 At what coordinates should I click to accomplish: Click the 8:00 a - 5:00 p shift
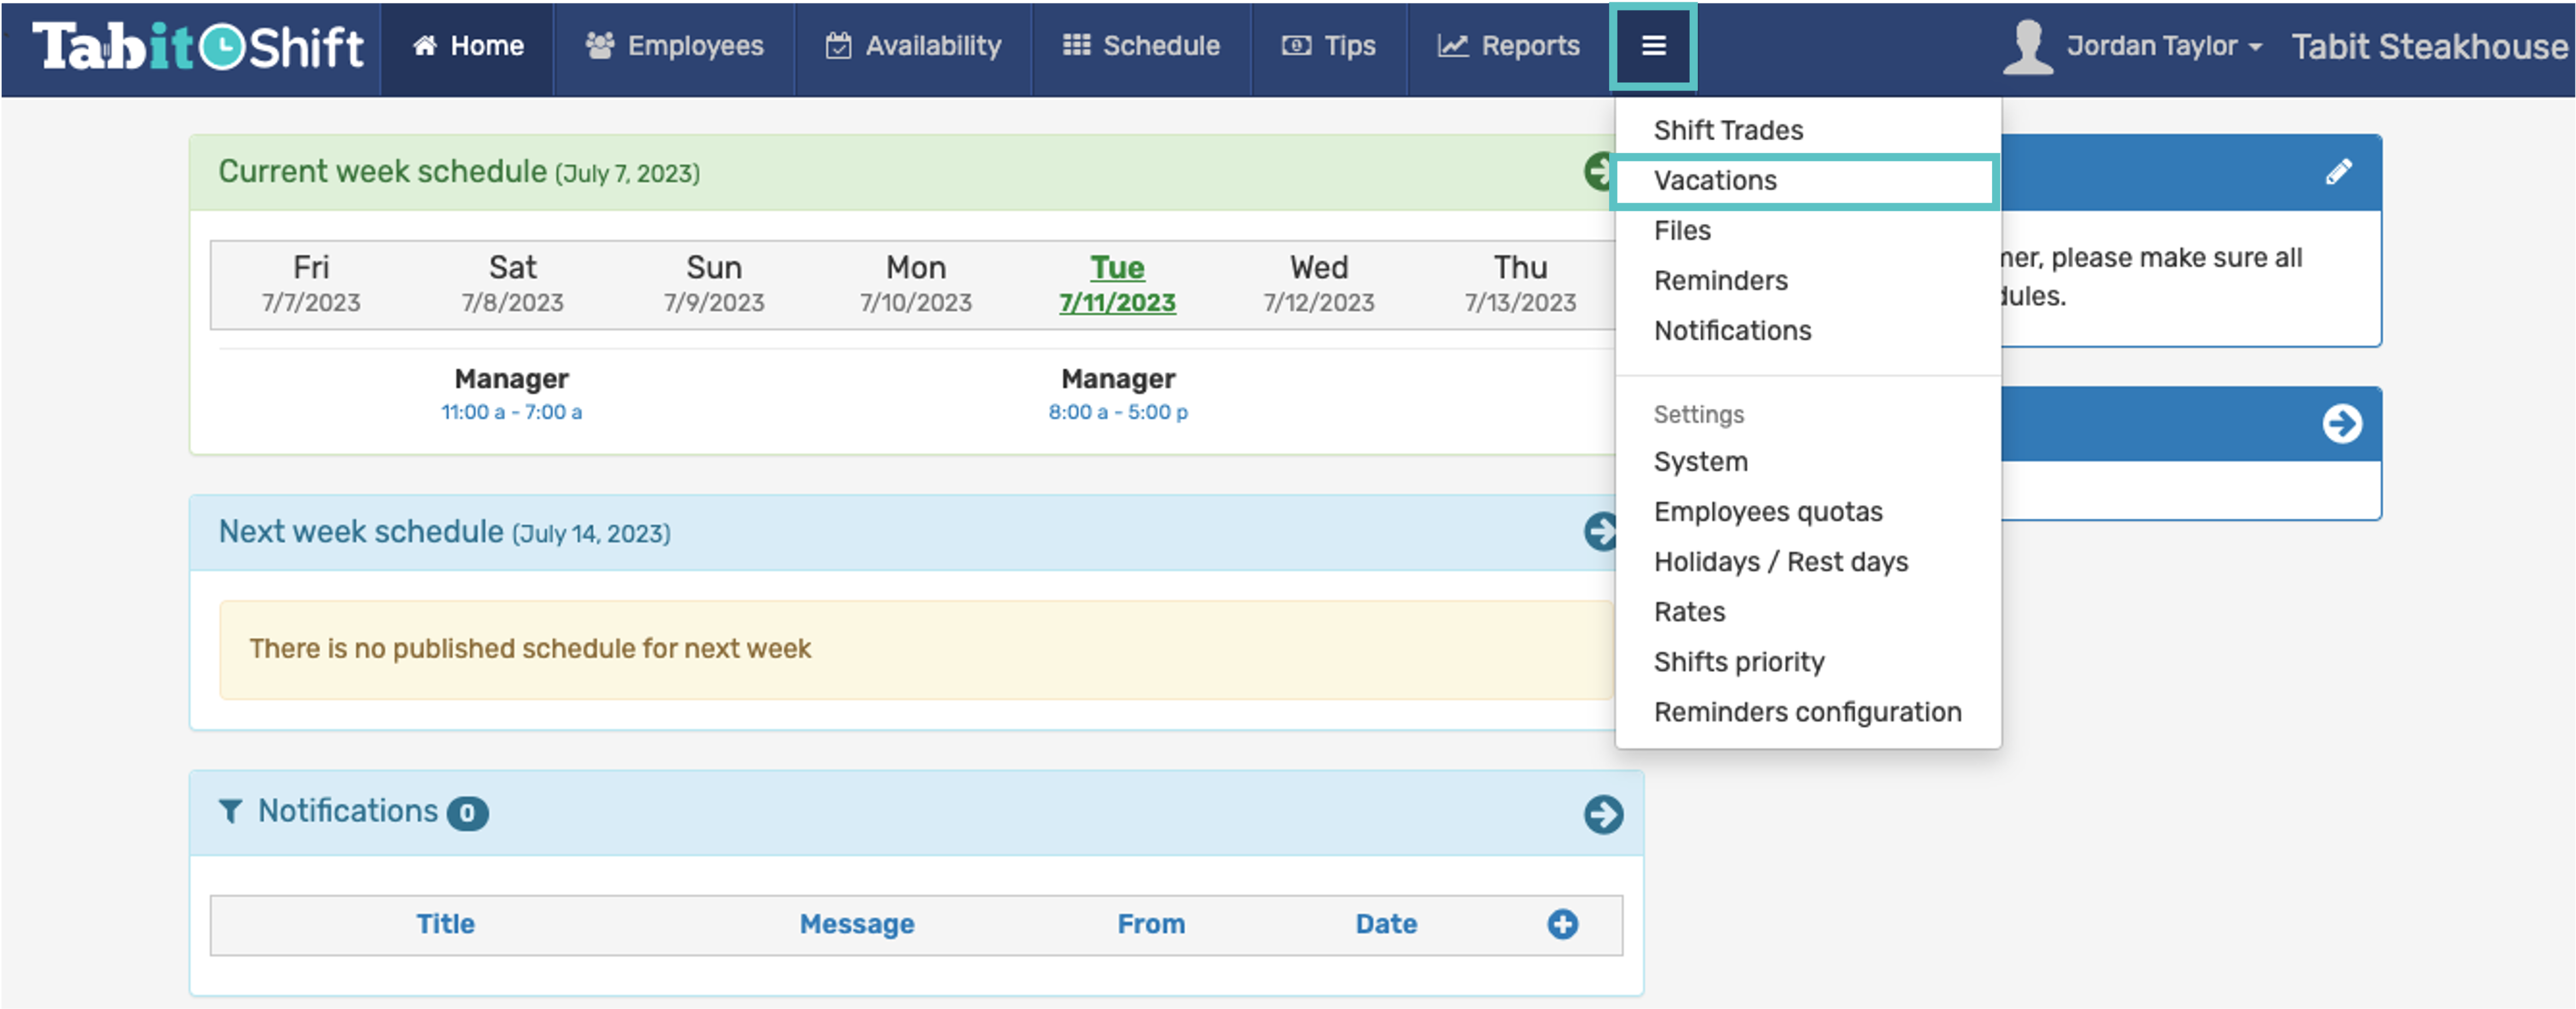[x=1117, y=412]
